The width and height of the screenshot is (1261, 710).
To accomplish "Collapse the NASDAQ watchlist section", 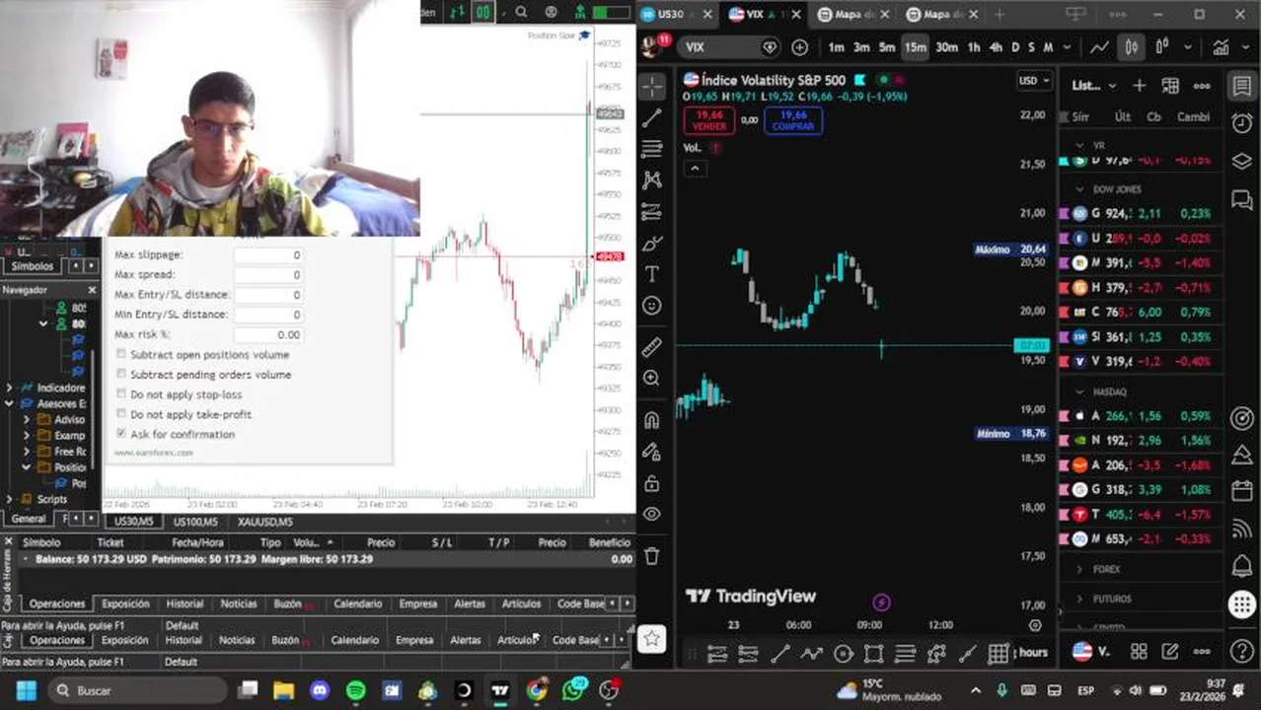I will (x=1079, y=391).
